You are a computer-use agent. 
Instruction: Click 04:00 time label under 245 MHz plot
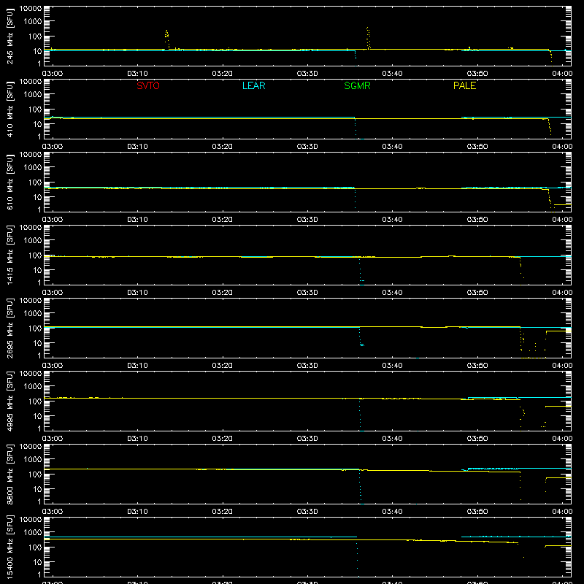coord(562,74)
